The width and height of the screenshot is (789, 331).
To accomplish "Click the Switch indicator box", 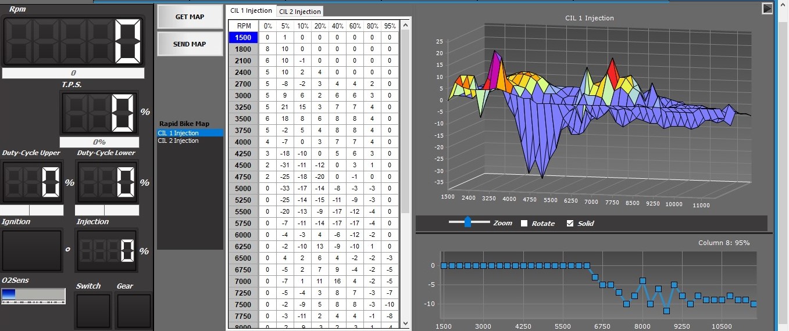I will (x=94, y=311).
